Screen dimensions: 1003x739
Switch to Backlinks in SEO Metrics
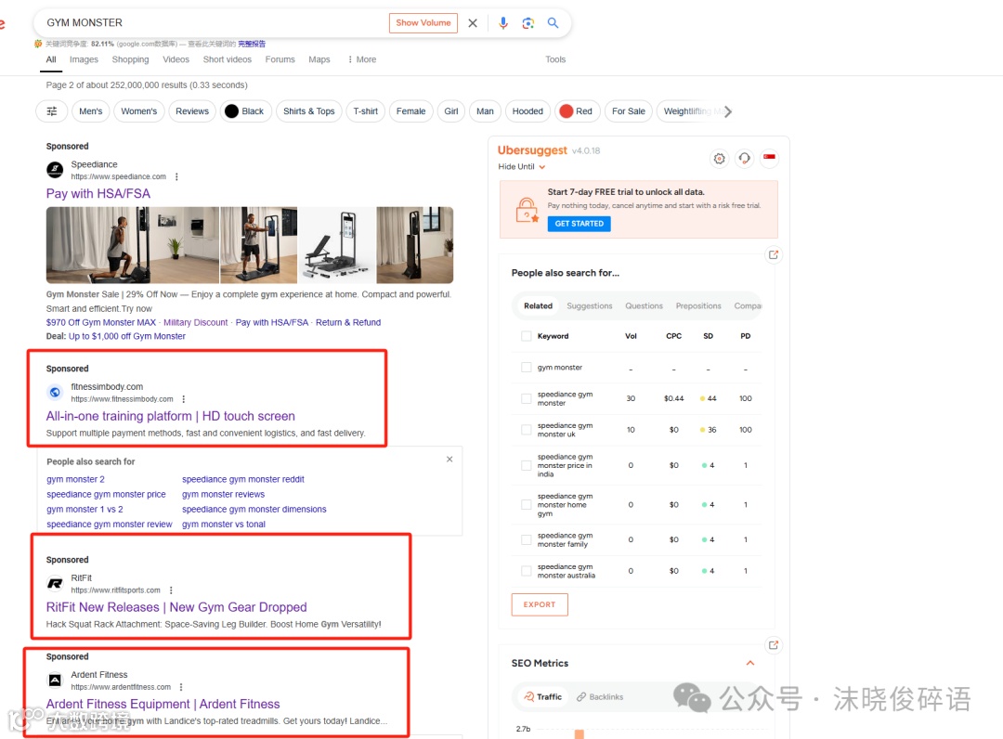point(599,697)
